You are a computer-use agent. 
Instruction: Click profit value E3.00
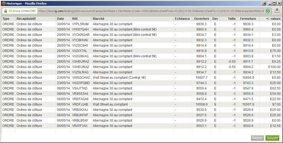(276, 35)
